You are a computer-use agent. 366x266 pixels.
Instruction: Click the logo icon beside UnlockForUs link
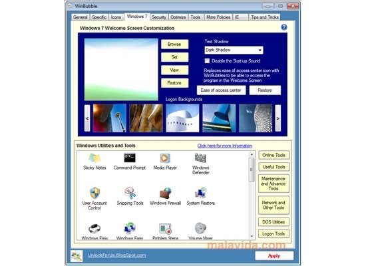[x=77, y=256]
